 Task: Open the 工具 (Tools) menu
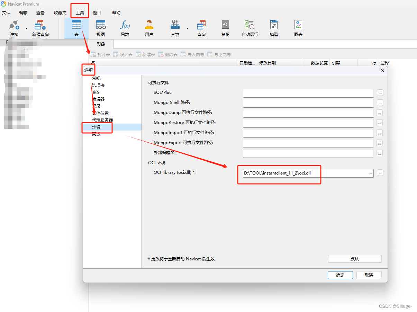tap(80, 13)
